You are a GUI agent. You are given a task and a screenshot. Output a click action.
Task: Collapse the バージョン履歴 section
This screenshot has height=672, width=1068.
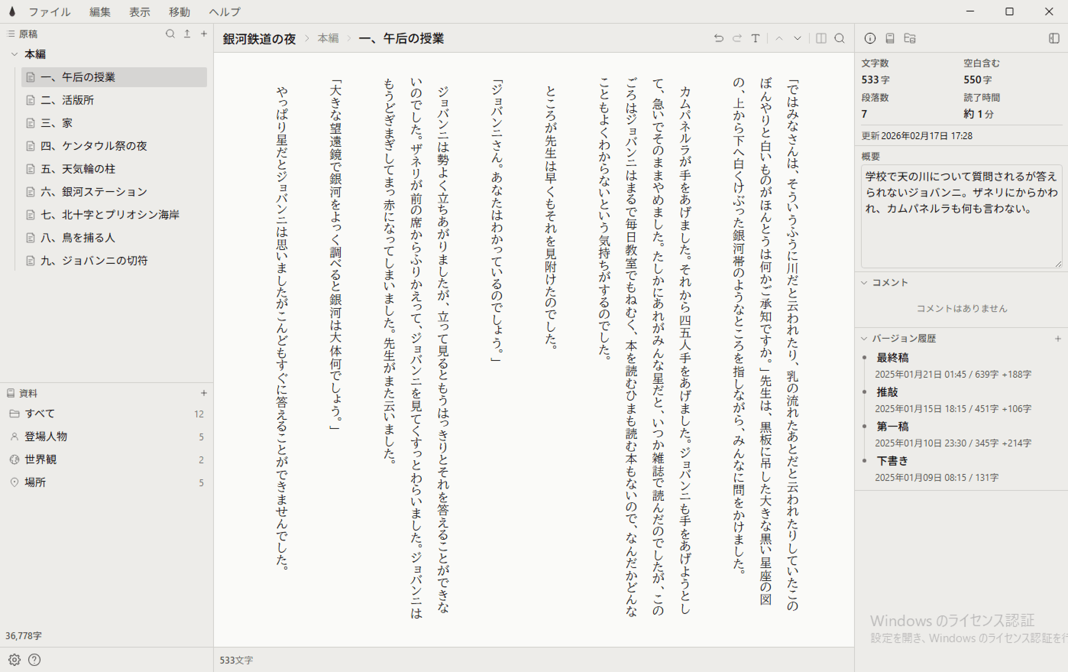click(x=864, y=339)
